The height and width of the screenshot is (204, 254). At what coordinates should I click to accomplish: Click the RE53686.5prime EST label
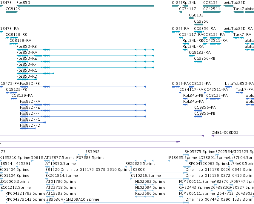[x=150, y=194]
